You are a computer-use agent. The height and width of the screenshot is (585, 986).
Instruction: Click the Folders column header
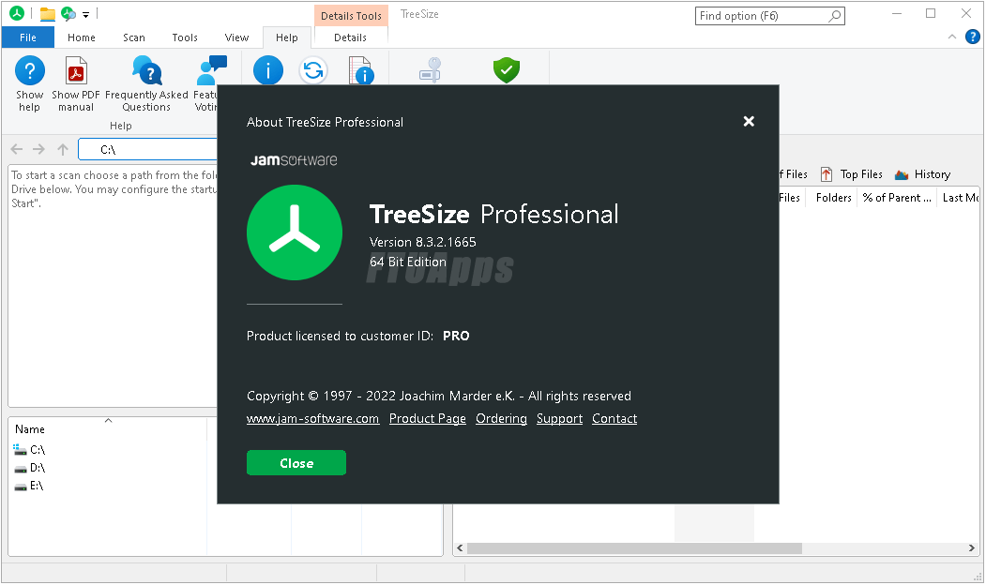(833, 197)
